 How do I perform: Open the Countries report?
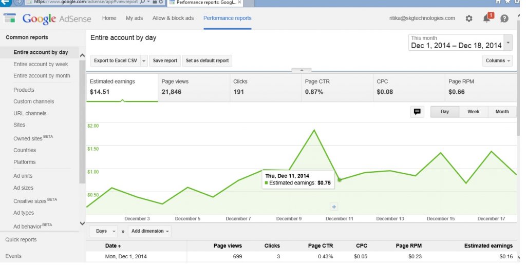click(x=25, y=150)
